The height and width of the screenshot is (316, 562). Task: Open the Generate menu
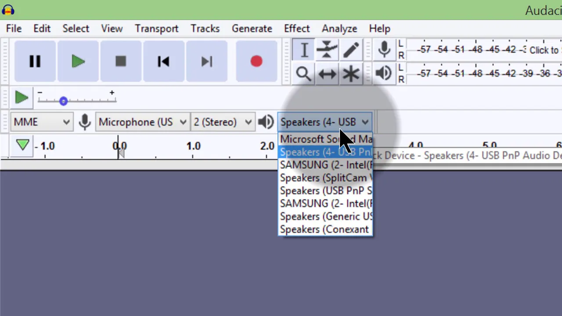(252, 29)
